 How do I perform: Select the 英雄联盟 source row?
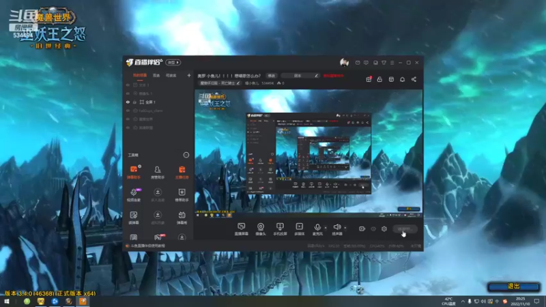[x=159, y=128]
